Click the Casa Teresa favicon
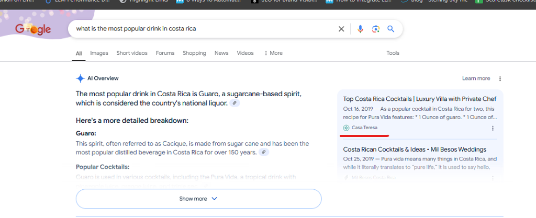This screenshot has height=218, width=536. tap(347, 128)
